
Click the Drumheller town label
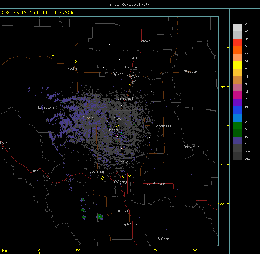(x=192, y=147)
